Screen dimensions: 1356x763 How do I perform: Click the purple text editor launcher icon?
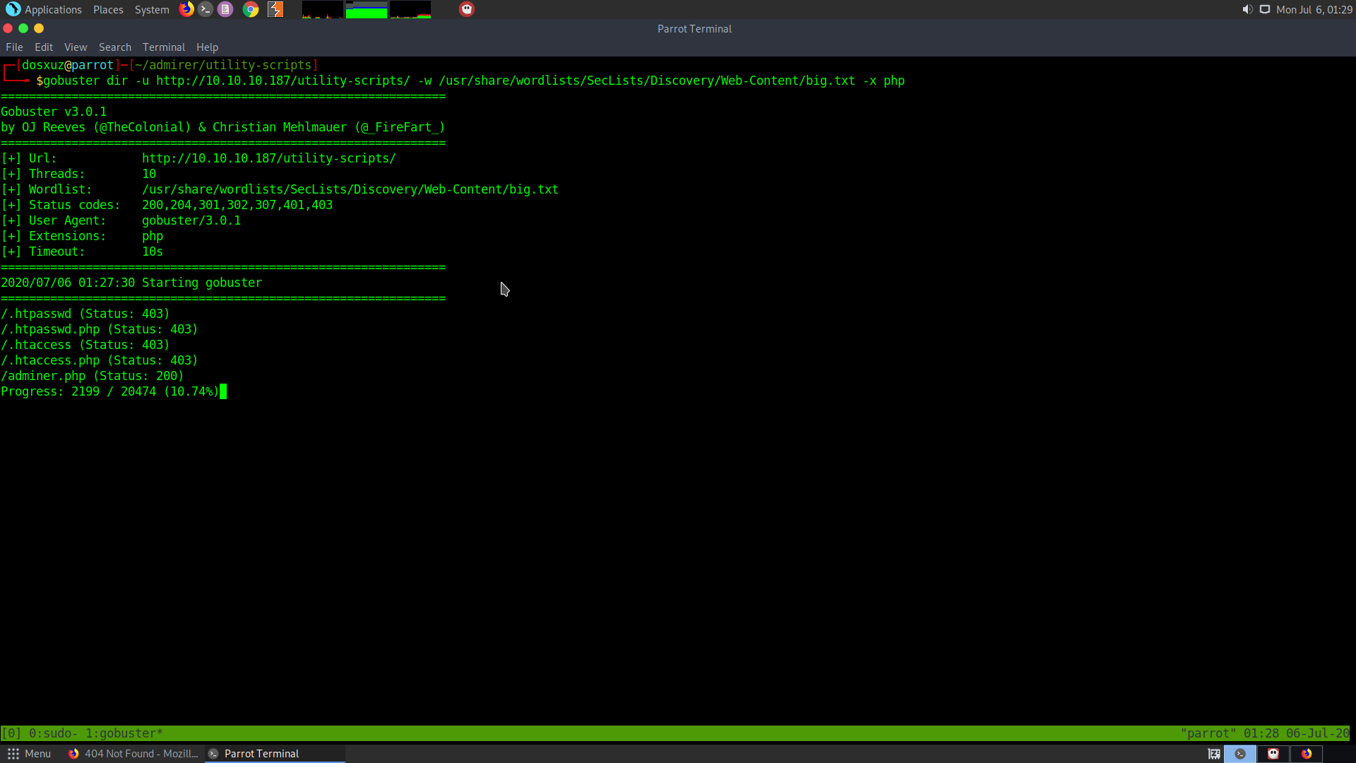coord(225,9)
